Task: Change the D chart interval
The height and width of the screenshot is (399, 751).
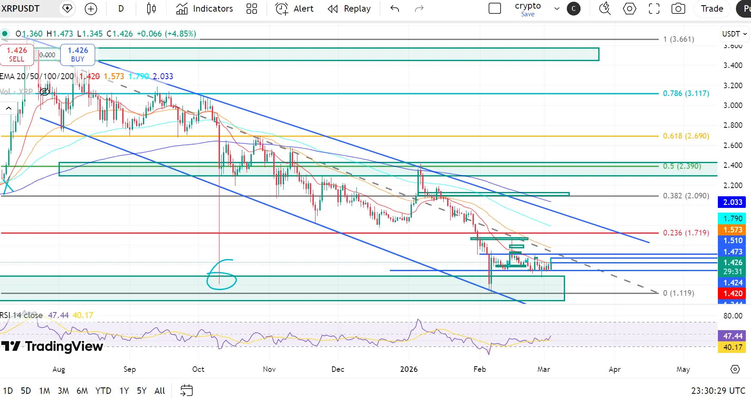Action: coord(121,9)
